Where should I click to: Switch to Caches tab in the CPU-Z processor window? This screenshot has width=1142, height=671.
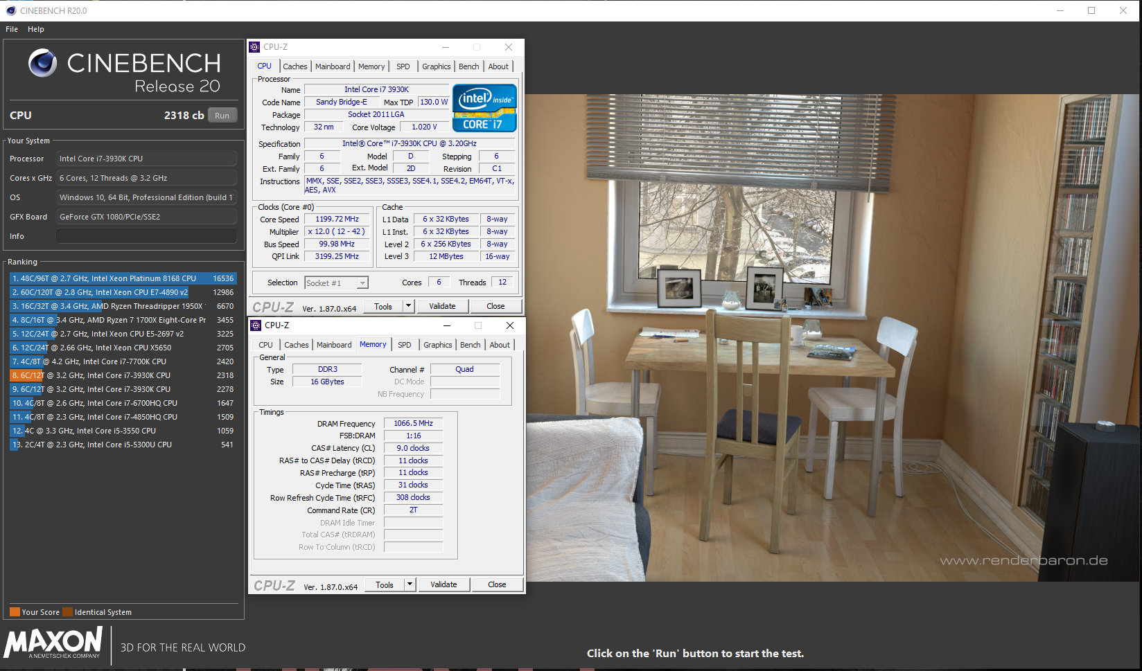[295, 66]
